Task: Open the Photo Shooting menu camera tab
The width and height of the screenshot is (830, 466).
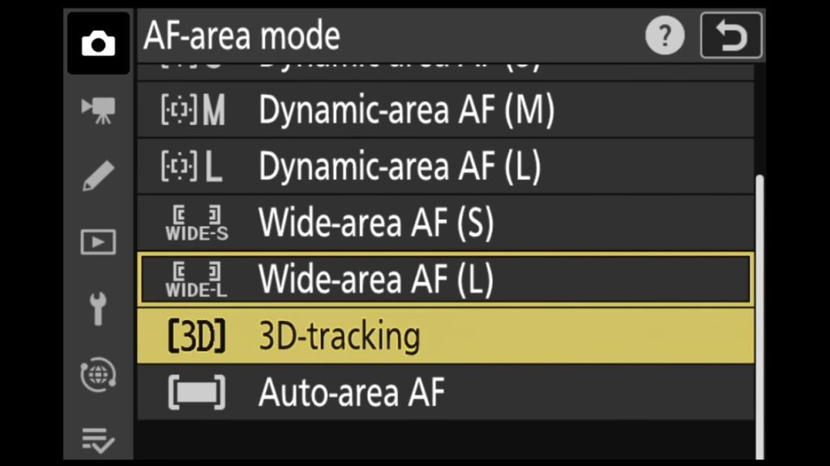Action: (98, 44)
